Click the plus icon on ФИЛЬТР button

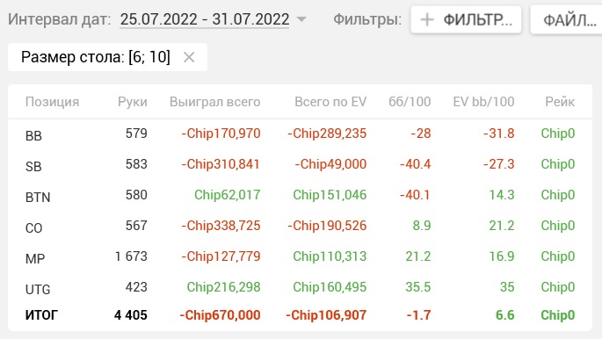tap(426, 19)
